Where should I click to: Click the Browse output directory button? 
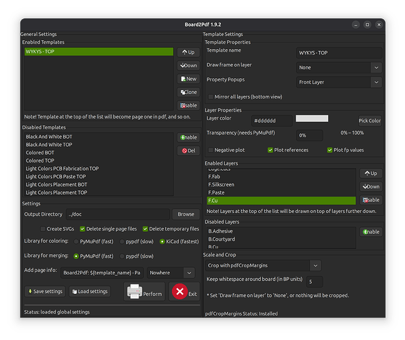[186, 214]
